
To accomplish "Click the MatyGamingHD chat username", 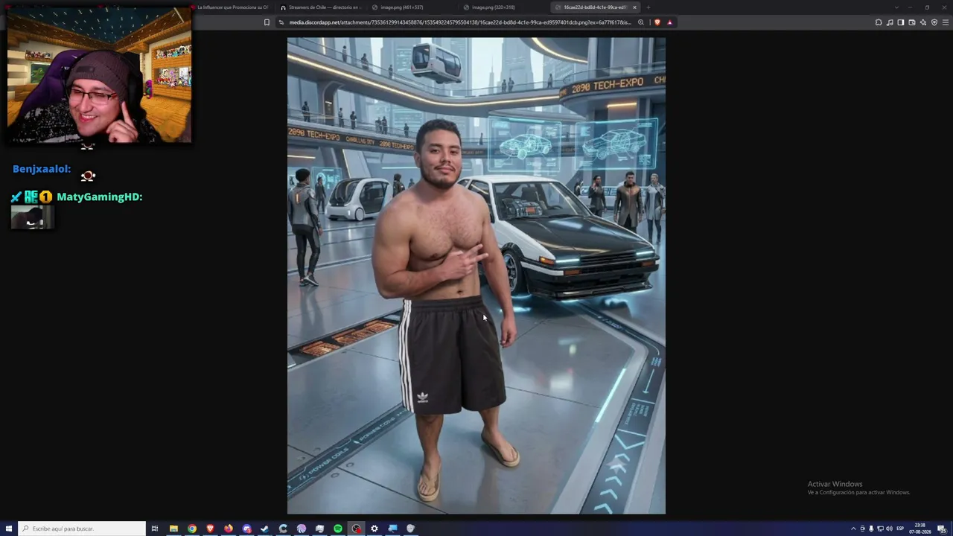I will tap(100, 197).
